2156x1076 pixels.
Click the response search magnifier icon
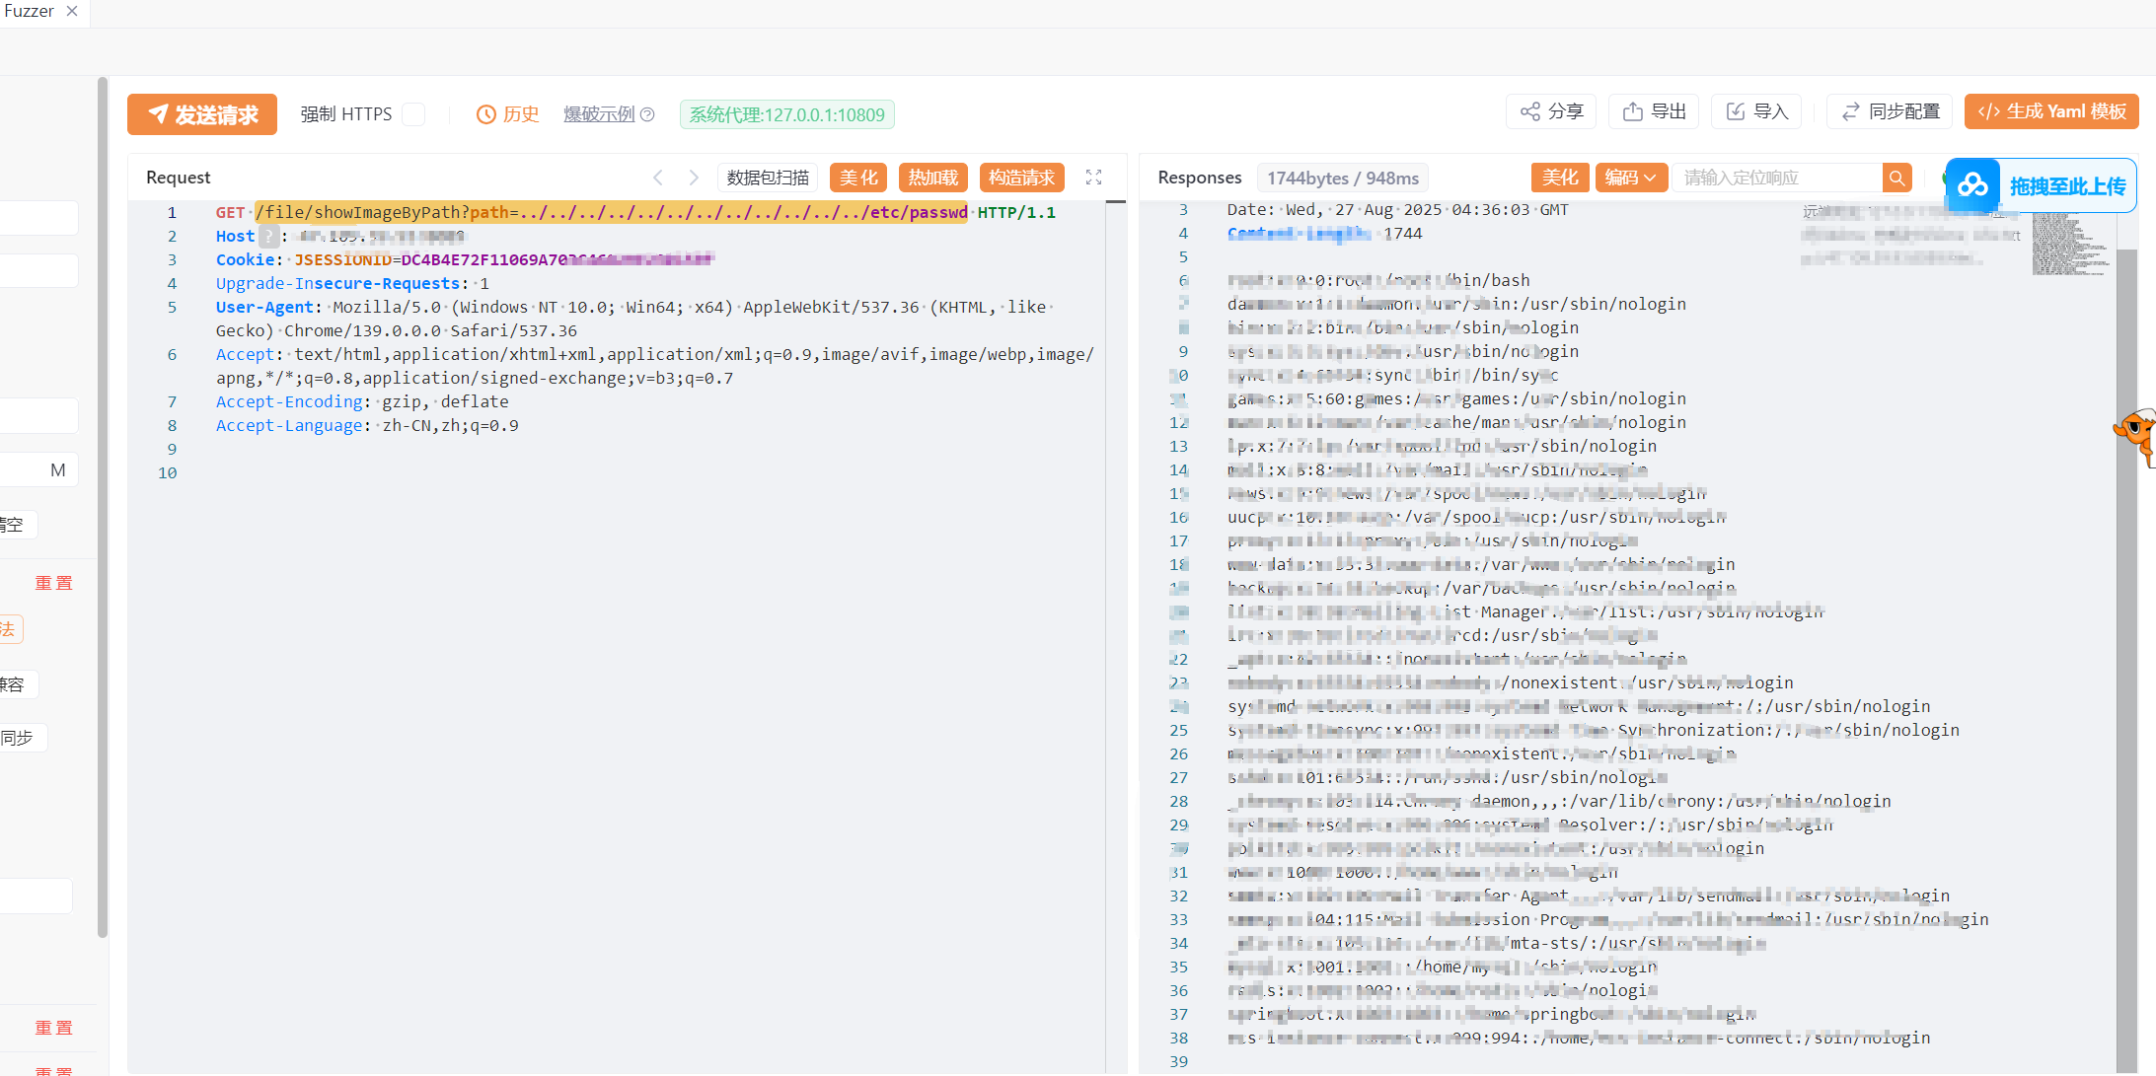coord(1896,178)
